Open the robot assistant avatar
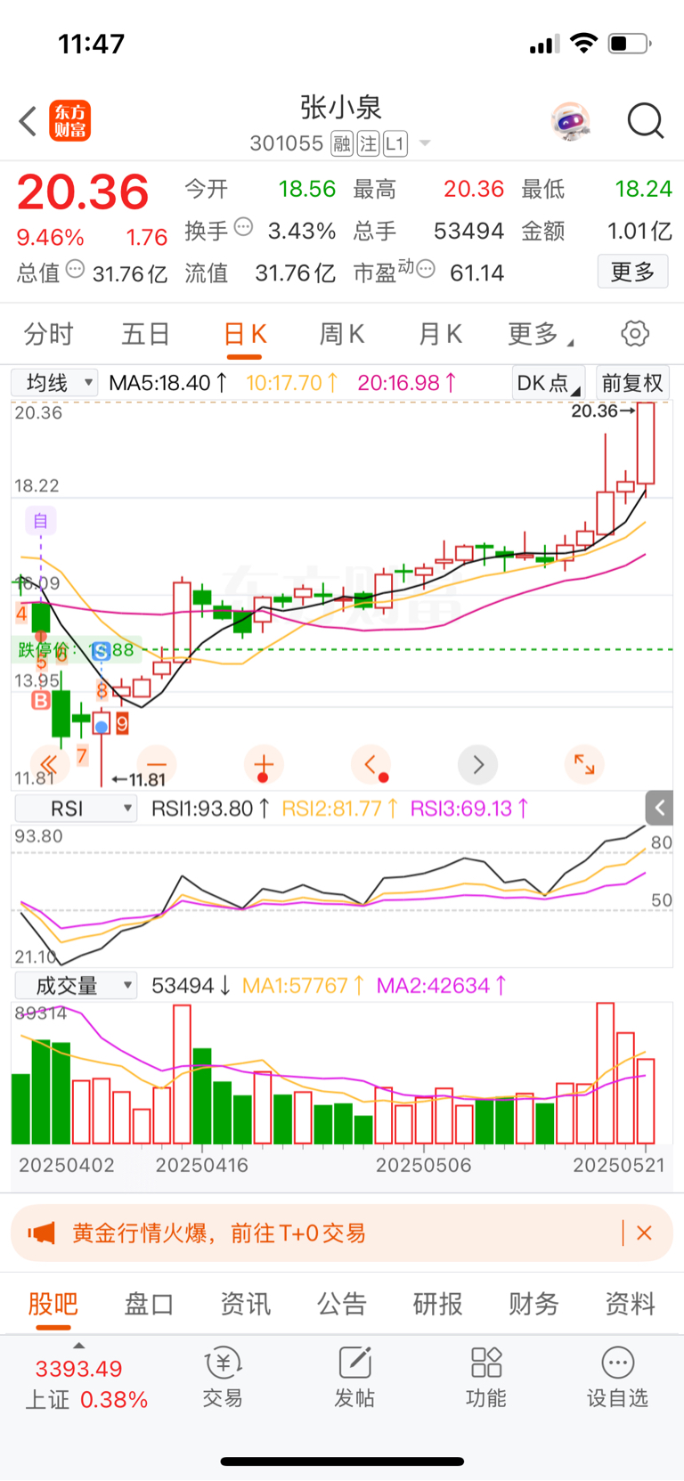This screenshot has height=1481, width=684. [x=571, y=121]
